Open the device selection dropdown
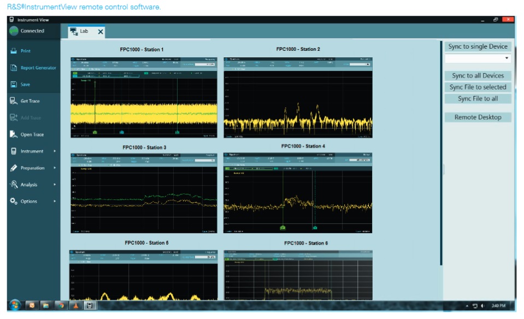This screenshot has height=319, width=524. point(478,58)
